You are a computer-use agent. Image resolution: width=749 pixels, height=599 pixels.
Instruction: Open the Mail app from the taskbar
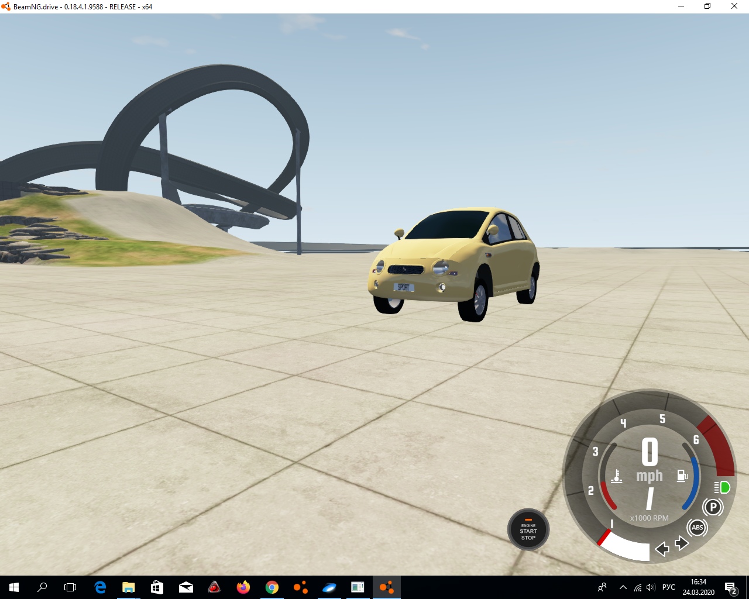(x=185, y=587)
